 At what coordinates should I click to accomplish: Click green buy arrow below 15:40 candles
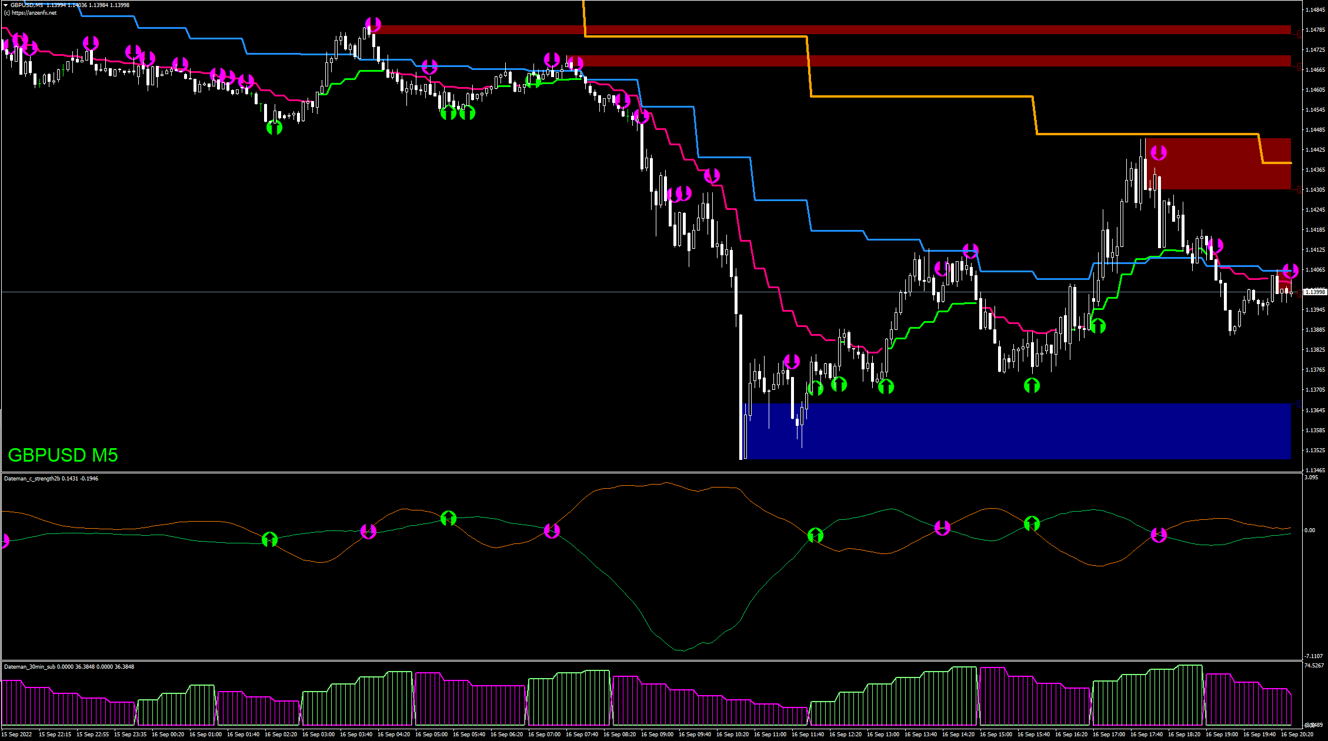coord(1032,385)
